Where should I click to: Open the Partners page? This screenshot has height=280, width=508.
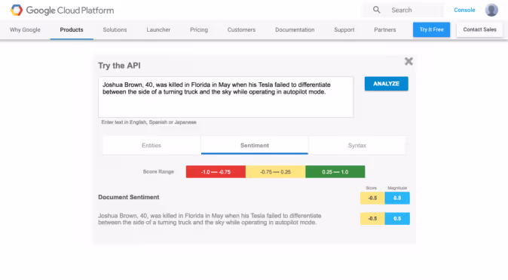click(x=385, y=29)
